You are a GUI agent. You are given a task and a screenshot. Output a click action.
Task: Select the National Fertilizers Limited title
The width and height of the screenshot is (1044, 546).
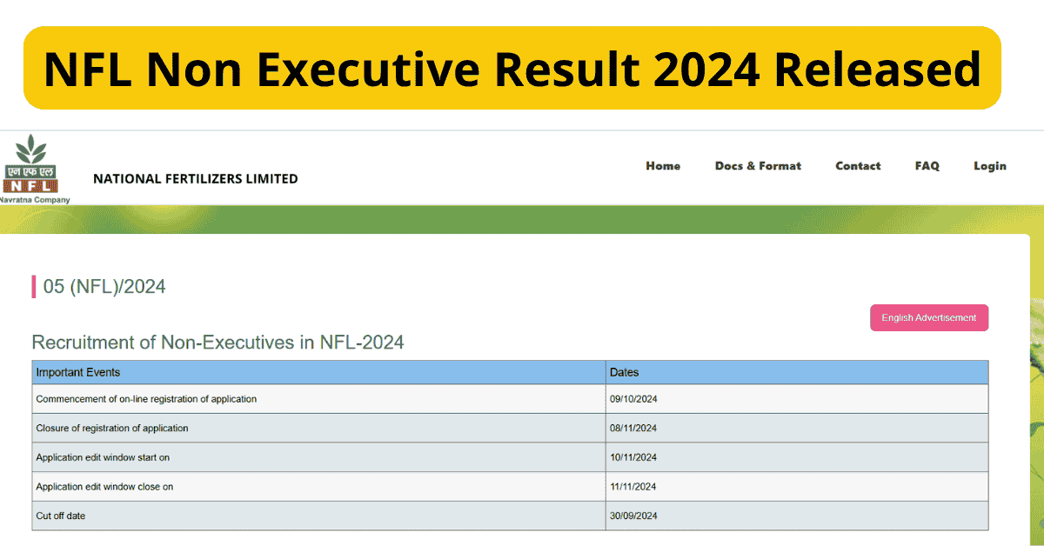(x=196, y=179)
